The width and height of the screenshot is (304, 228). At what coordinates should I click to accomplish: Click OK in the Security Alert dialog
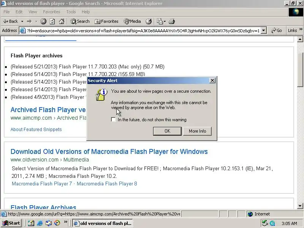point(167,131)
